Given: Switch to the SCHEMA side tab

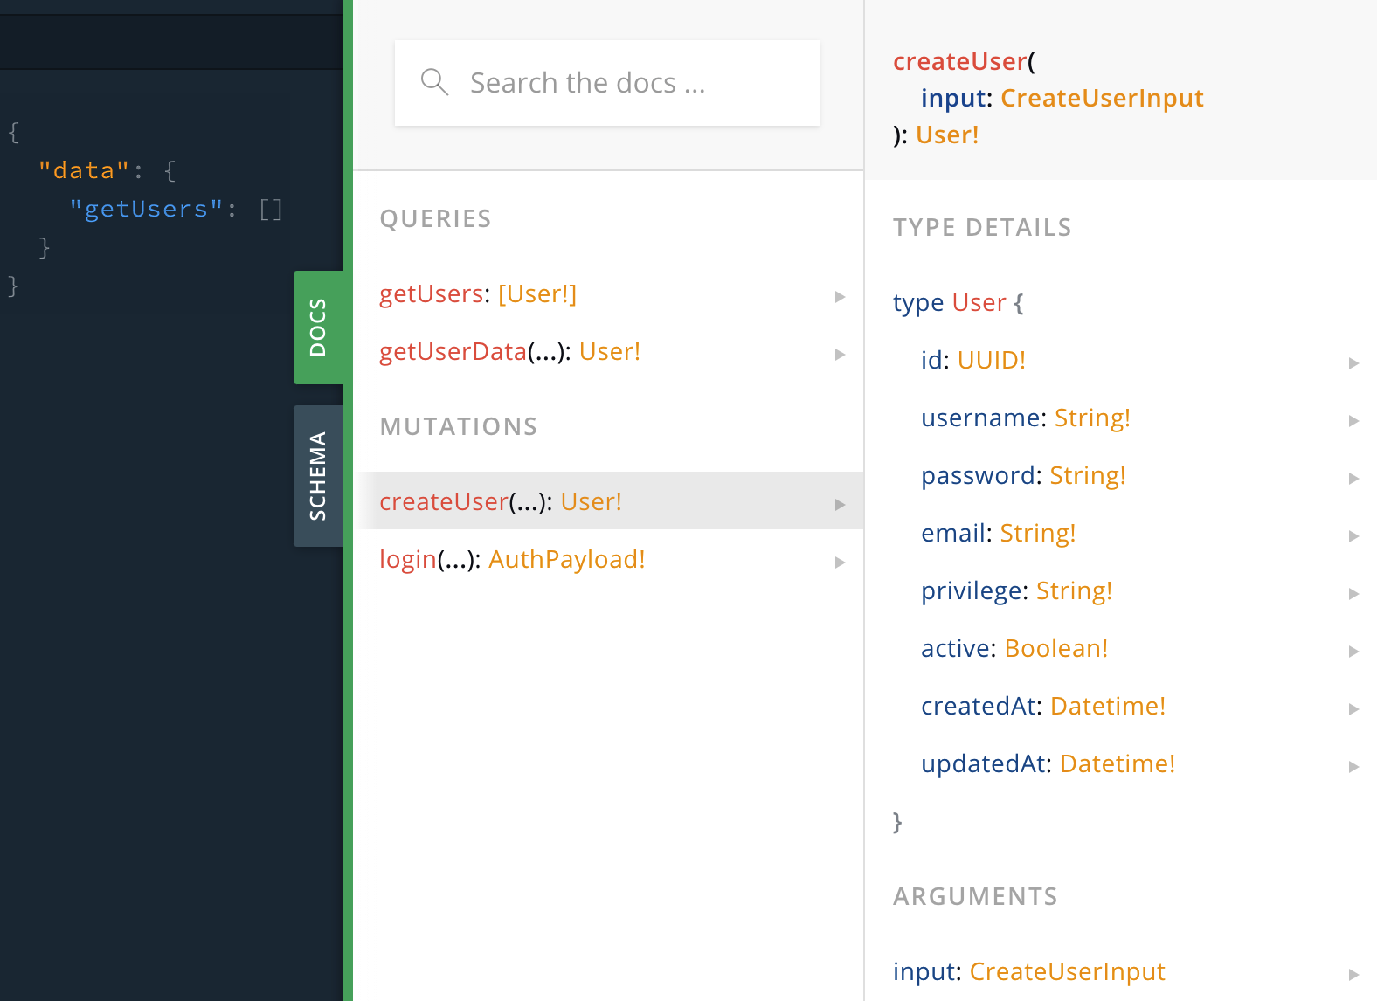Looking at the screenshot, I should pos(318,476).
